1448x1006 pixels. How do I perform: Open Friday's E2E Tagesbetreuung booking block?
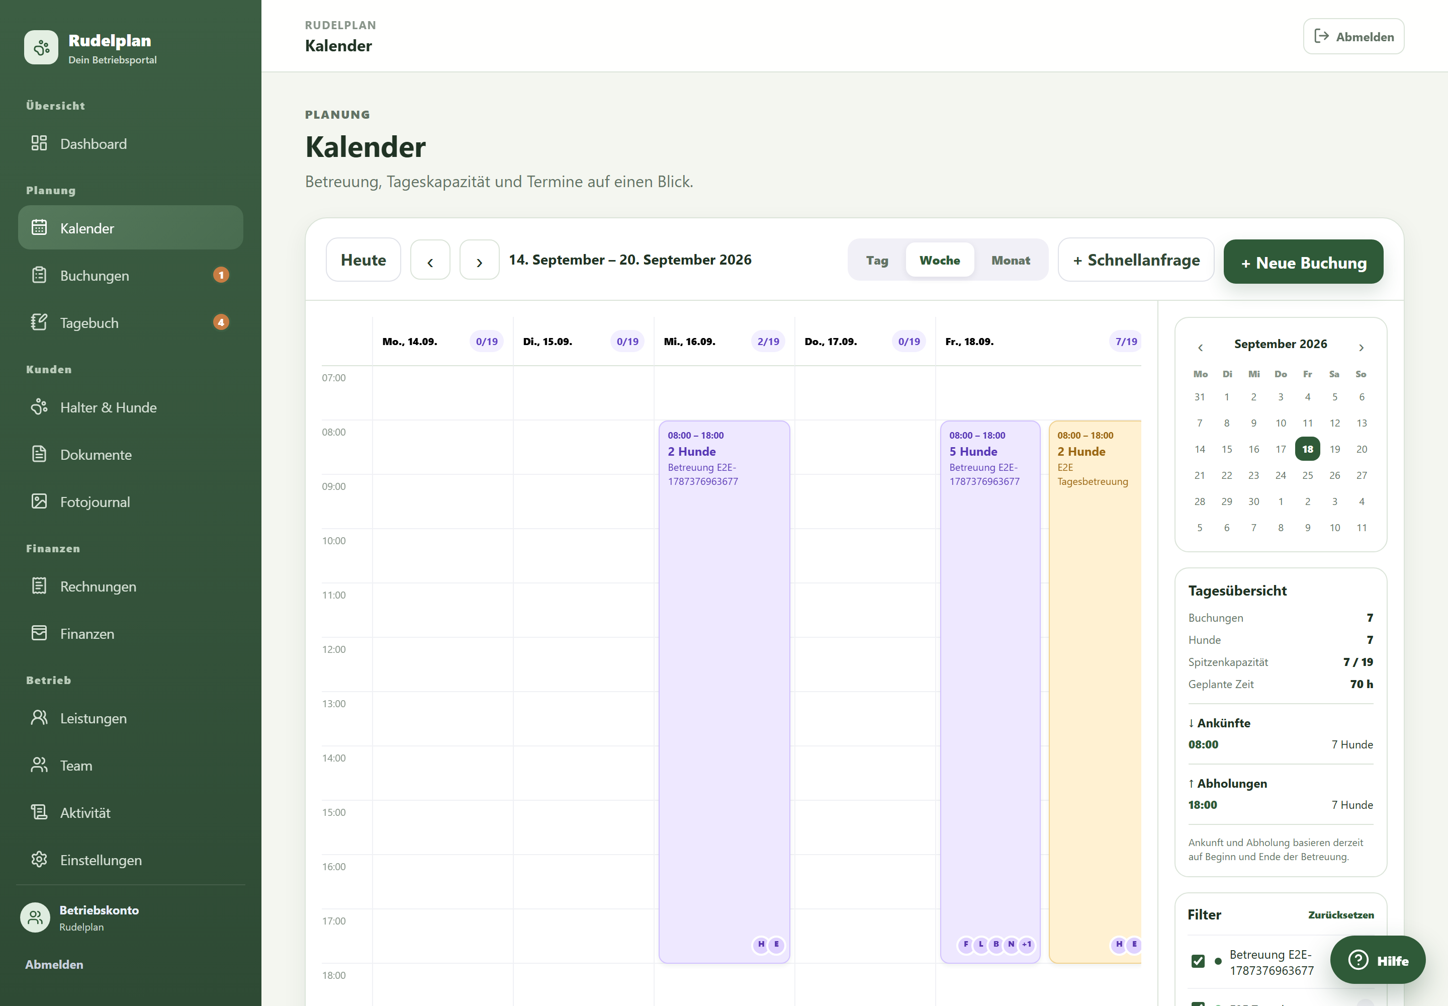tap(1095, 692)
